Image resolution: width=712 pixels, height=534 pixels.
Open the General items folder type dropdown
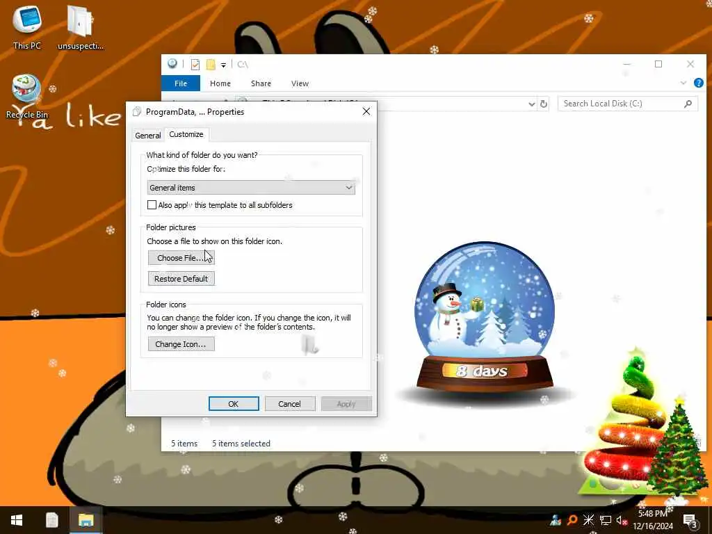(251, 188)
